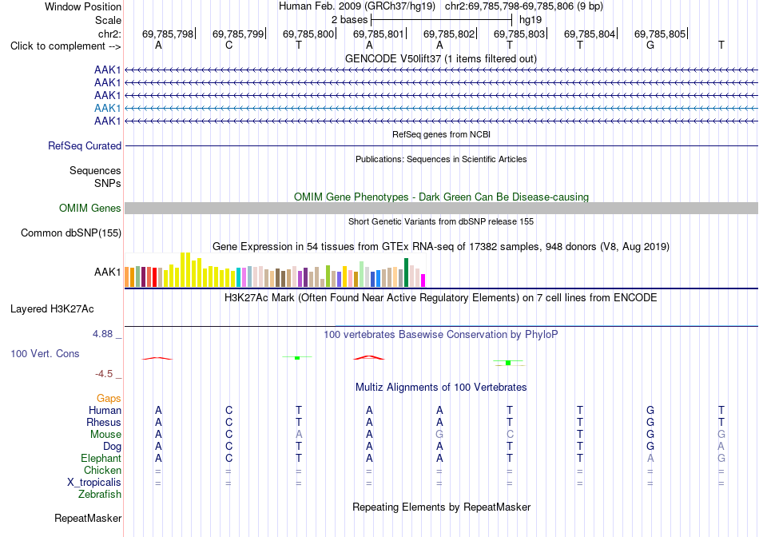Click position label 69,785,805
This screenshot has height=537, width=759.
tap(660, 34)
